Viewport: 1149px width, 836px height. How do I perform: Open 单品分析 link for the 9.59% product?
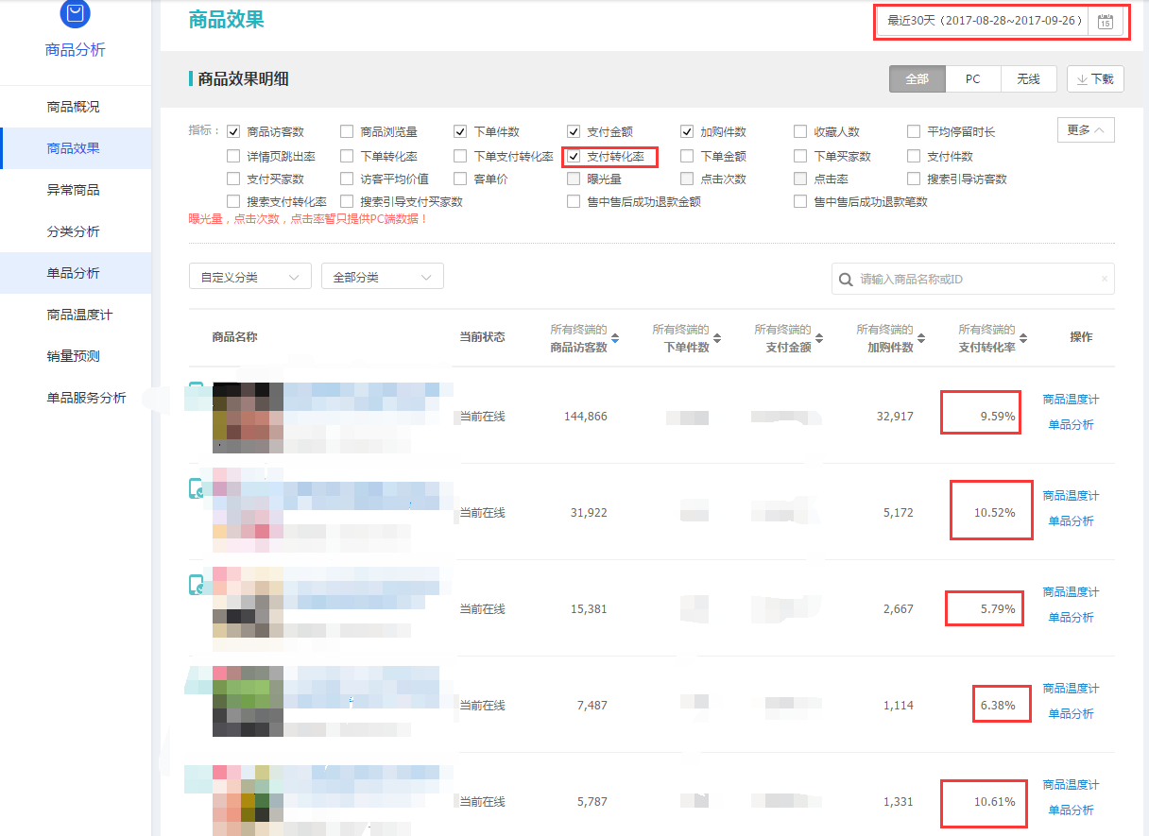coord(1071,425)
